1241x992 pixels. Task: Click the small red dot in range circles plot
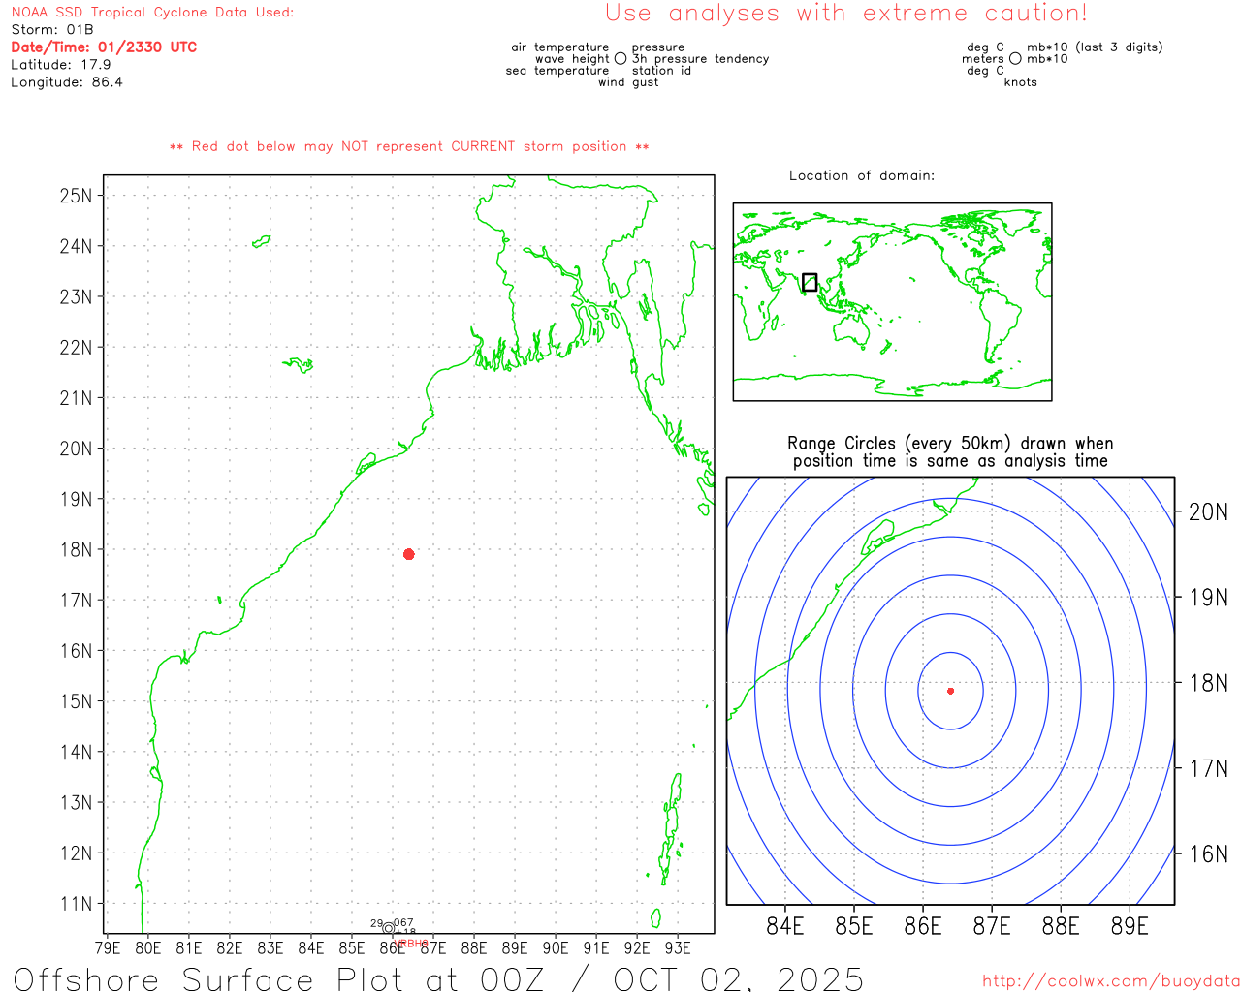pyautogui.click(x=951, y=691)
